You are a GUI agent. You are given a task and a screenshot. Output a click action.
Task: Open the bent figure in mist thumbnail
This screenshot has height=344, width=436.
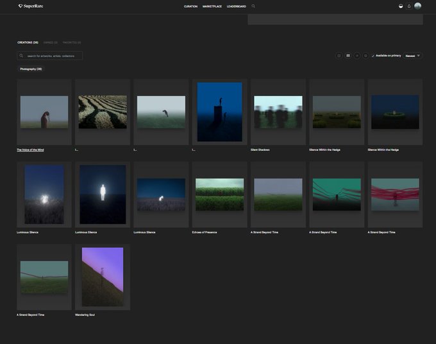pos(161,112)
